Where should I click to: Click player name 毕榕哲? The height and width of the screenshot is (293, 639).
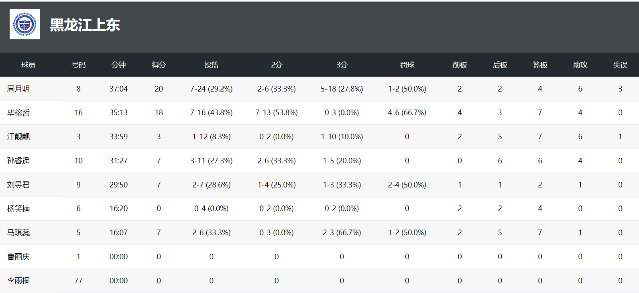point(18,113)
